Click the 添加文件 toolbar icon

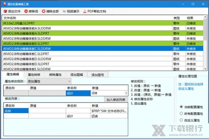click(5, 11)
